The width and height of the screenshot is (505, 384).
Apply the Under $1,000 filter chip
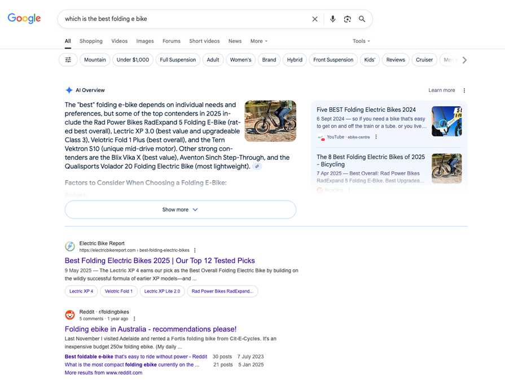pyautogui.click(x=133, y=60)
